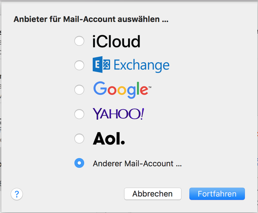Select the Google radio button

tap(79, 90)
